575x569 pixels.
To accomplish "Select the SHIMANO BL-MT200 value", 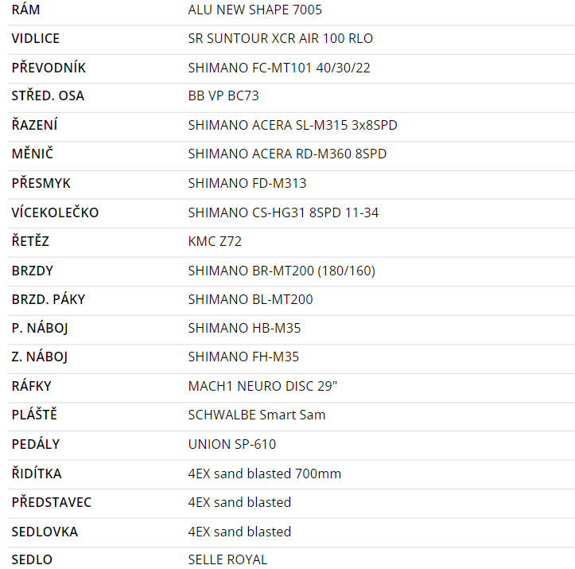I will pos(251,299).
